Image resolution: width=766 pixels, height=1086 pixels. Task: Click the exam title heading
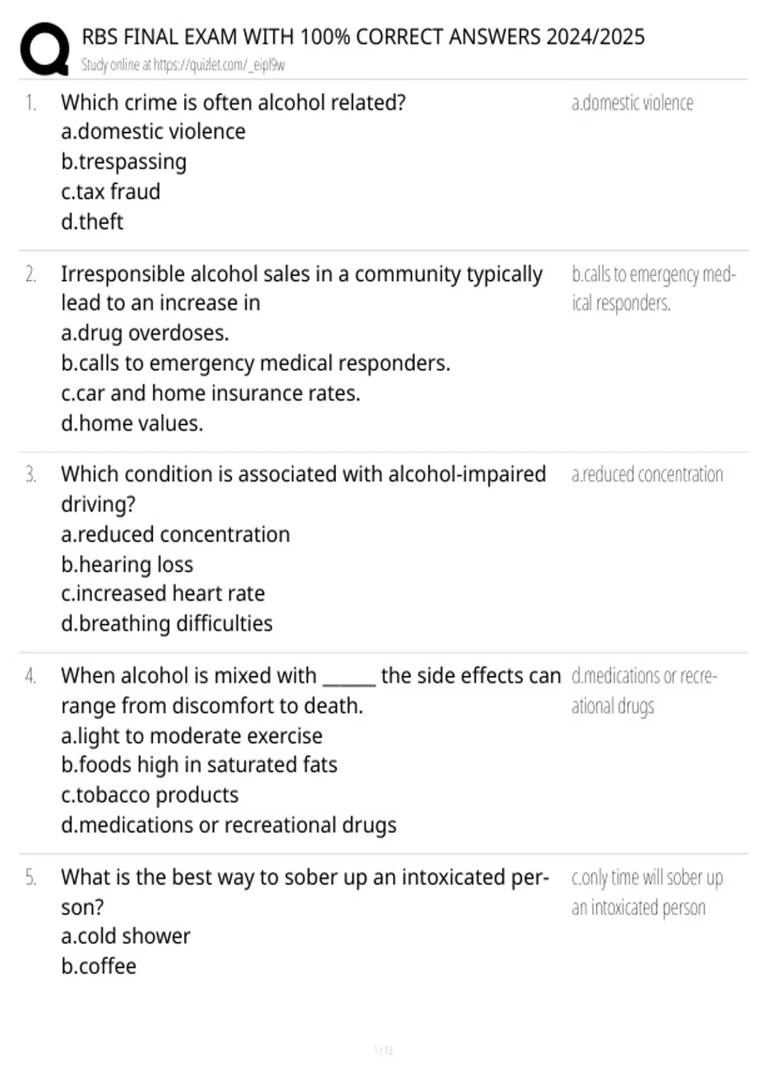click(x=363, y=37)
